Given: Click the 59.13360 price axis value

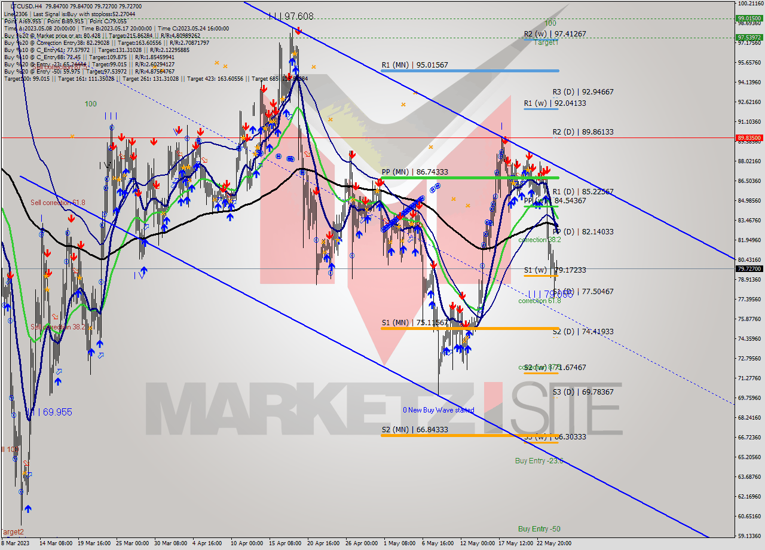Looking at the screenshot, I should [x=749, y=536].
